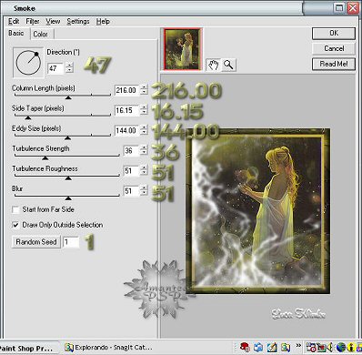
Task: Click the blue quick launch icon in taskbar
Action: point(258,347)
